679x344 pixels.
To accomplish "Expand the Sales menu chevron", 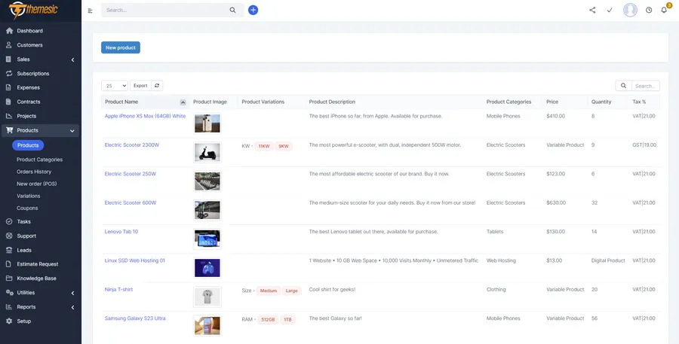I will [x=72, y=59].
